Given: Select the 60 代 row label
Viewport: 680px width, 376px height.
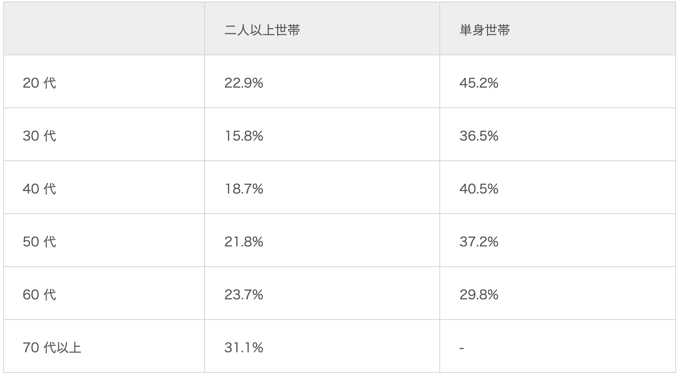Looking at the screenshot, I should 39,295.
